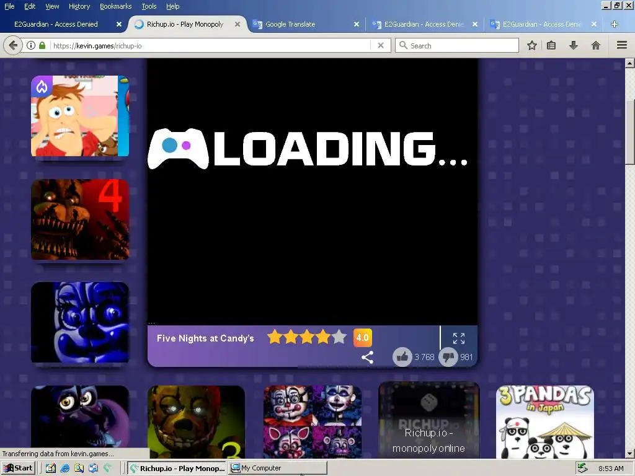The width and height of the screenshot is (635, 476).
Task: Click the 8:53 AM taskbar clock
Action: (611, 469)
